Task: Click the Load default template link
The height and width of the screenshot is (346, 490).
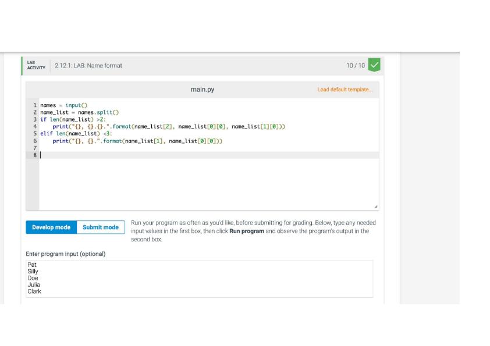Action: 345,90
